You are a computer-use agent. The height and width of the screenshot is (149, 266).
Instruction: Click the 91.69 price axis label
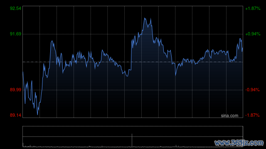click(16, 34)
